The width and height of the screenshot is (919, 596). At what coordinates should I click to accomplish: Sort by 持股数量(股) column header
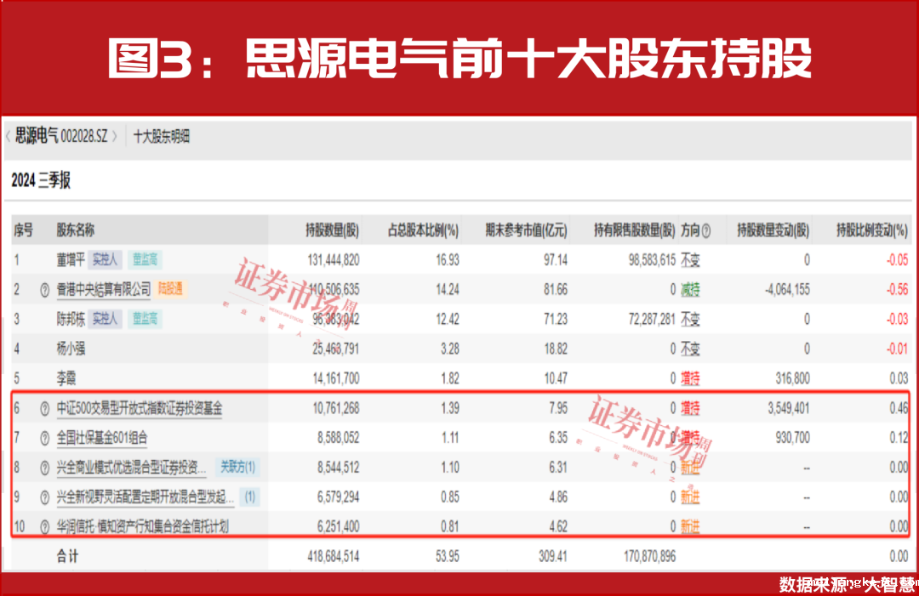click(x=332, y=230)
